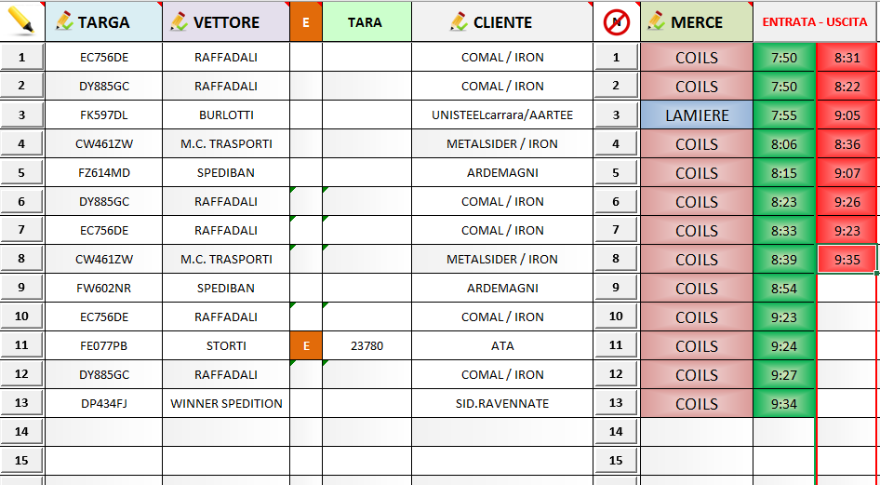Select entrata time 8:06
The image size is (880, 485).
point(784,143)
